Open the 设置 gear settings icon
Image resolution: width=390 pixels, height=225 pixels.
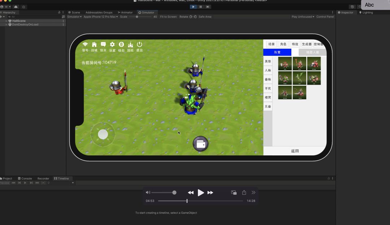pyautogui.click(x=112, y=45)
